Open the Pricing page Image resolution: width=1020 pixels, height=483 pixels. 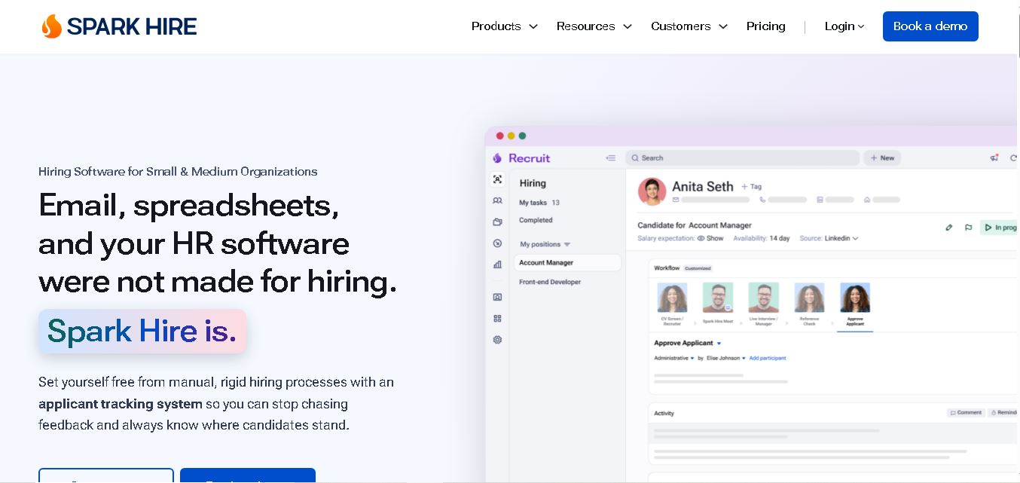coord(765,26)
